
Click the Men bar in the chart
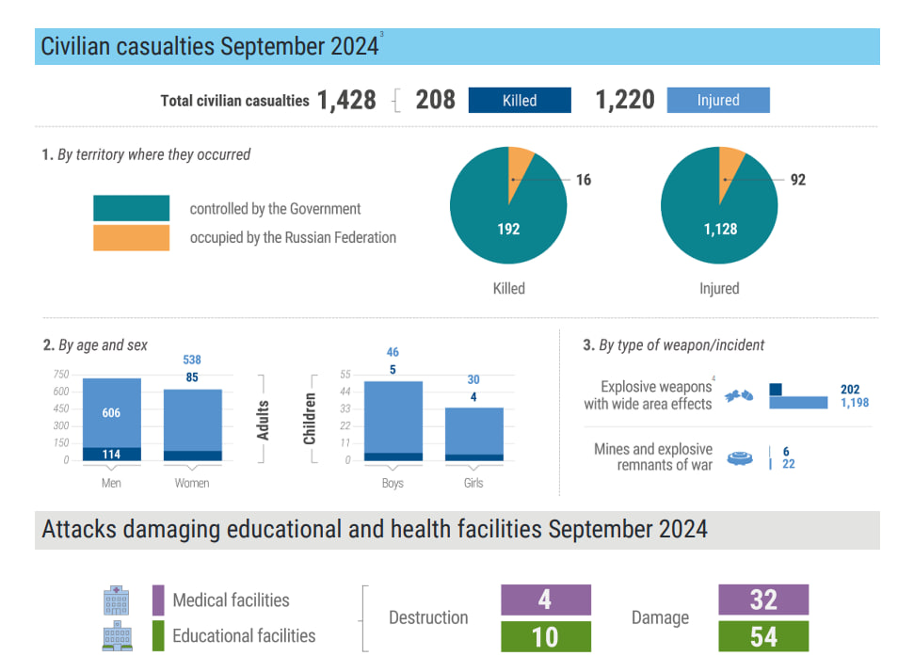[x=112, y=420]
